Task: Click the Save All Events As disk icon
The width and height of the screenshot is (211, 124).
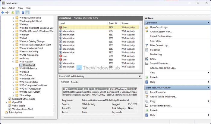Action: click(147, 64)
